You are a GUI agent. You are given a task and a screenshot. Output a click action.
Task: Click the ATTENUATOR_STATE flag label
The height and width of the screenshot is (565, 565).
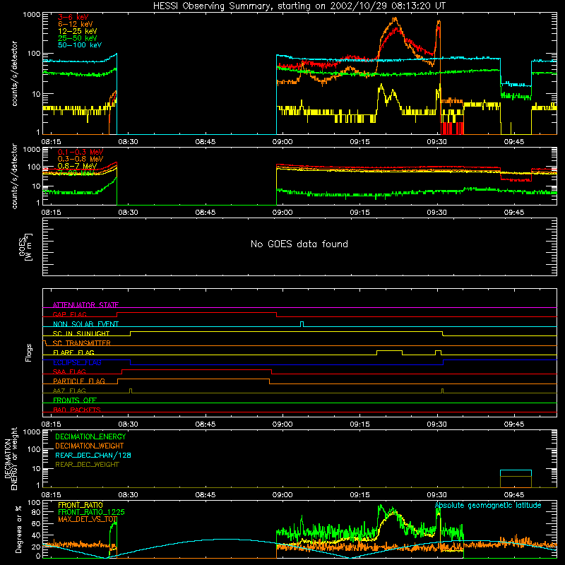[85, 305]
